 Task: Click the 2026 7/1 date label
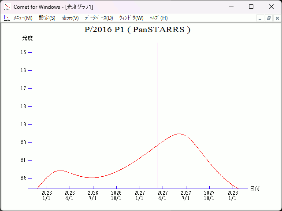click(93, 196)
